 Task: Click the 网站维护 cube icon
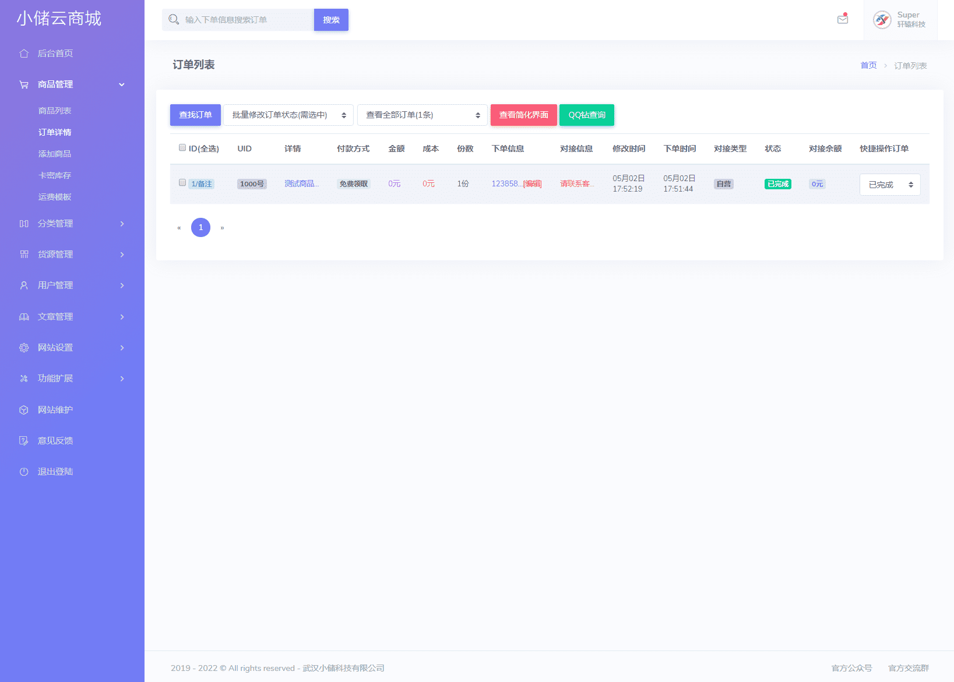click(x=24, y=410)
